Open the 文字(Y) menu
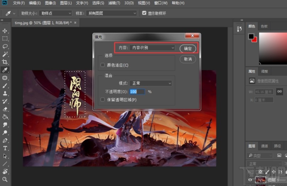The height and width of the screenshot is (186, 287). pos(82,3)
